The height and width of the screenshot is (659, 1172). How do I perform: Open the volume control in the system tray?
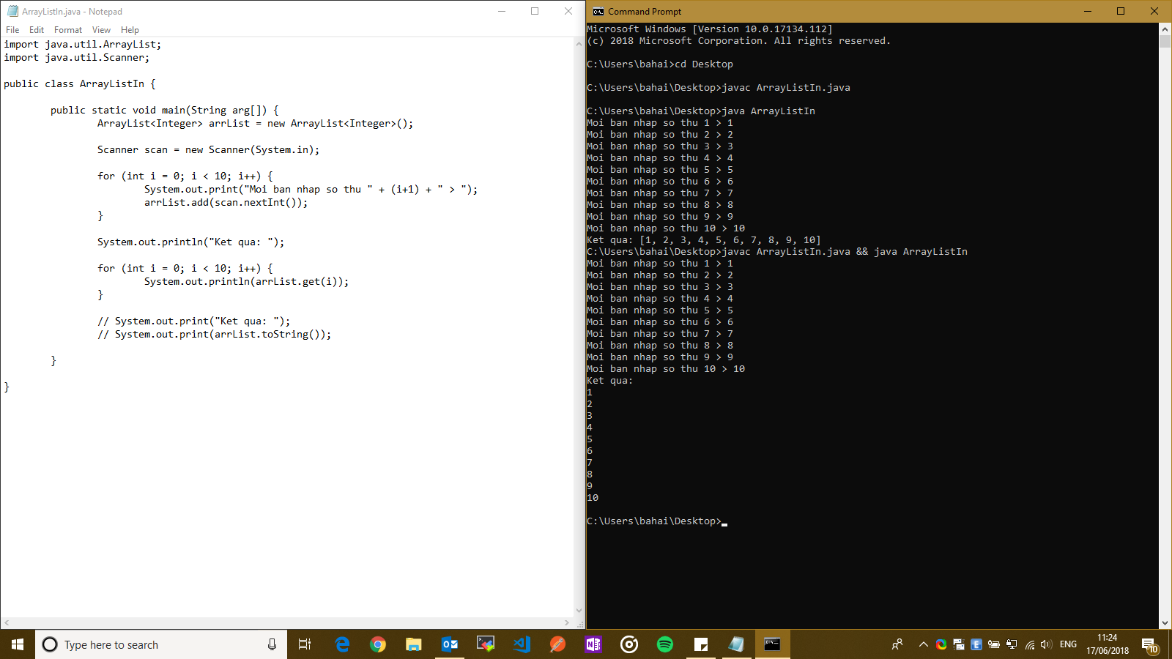tap(1045, 644)
